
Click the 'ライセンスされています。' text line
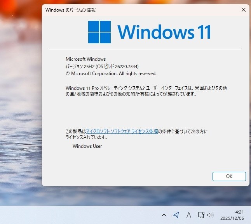coord(87,137)
